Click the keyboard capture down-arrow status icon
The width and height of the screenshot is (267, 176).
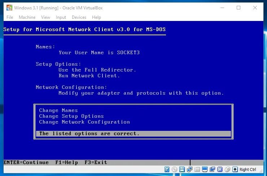click(x=235, y=169)
